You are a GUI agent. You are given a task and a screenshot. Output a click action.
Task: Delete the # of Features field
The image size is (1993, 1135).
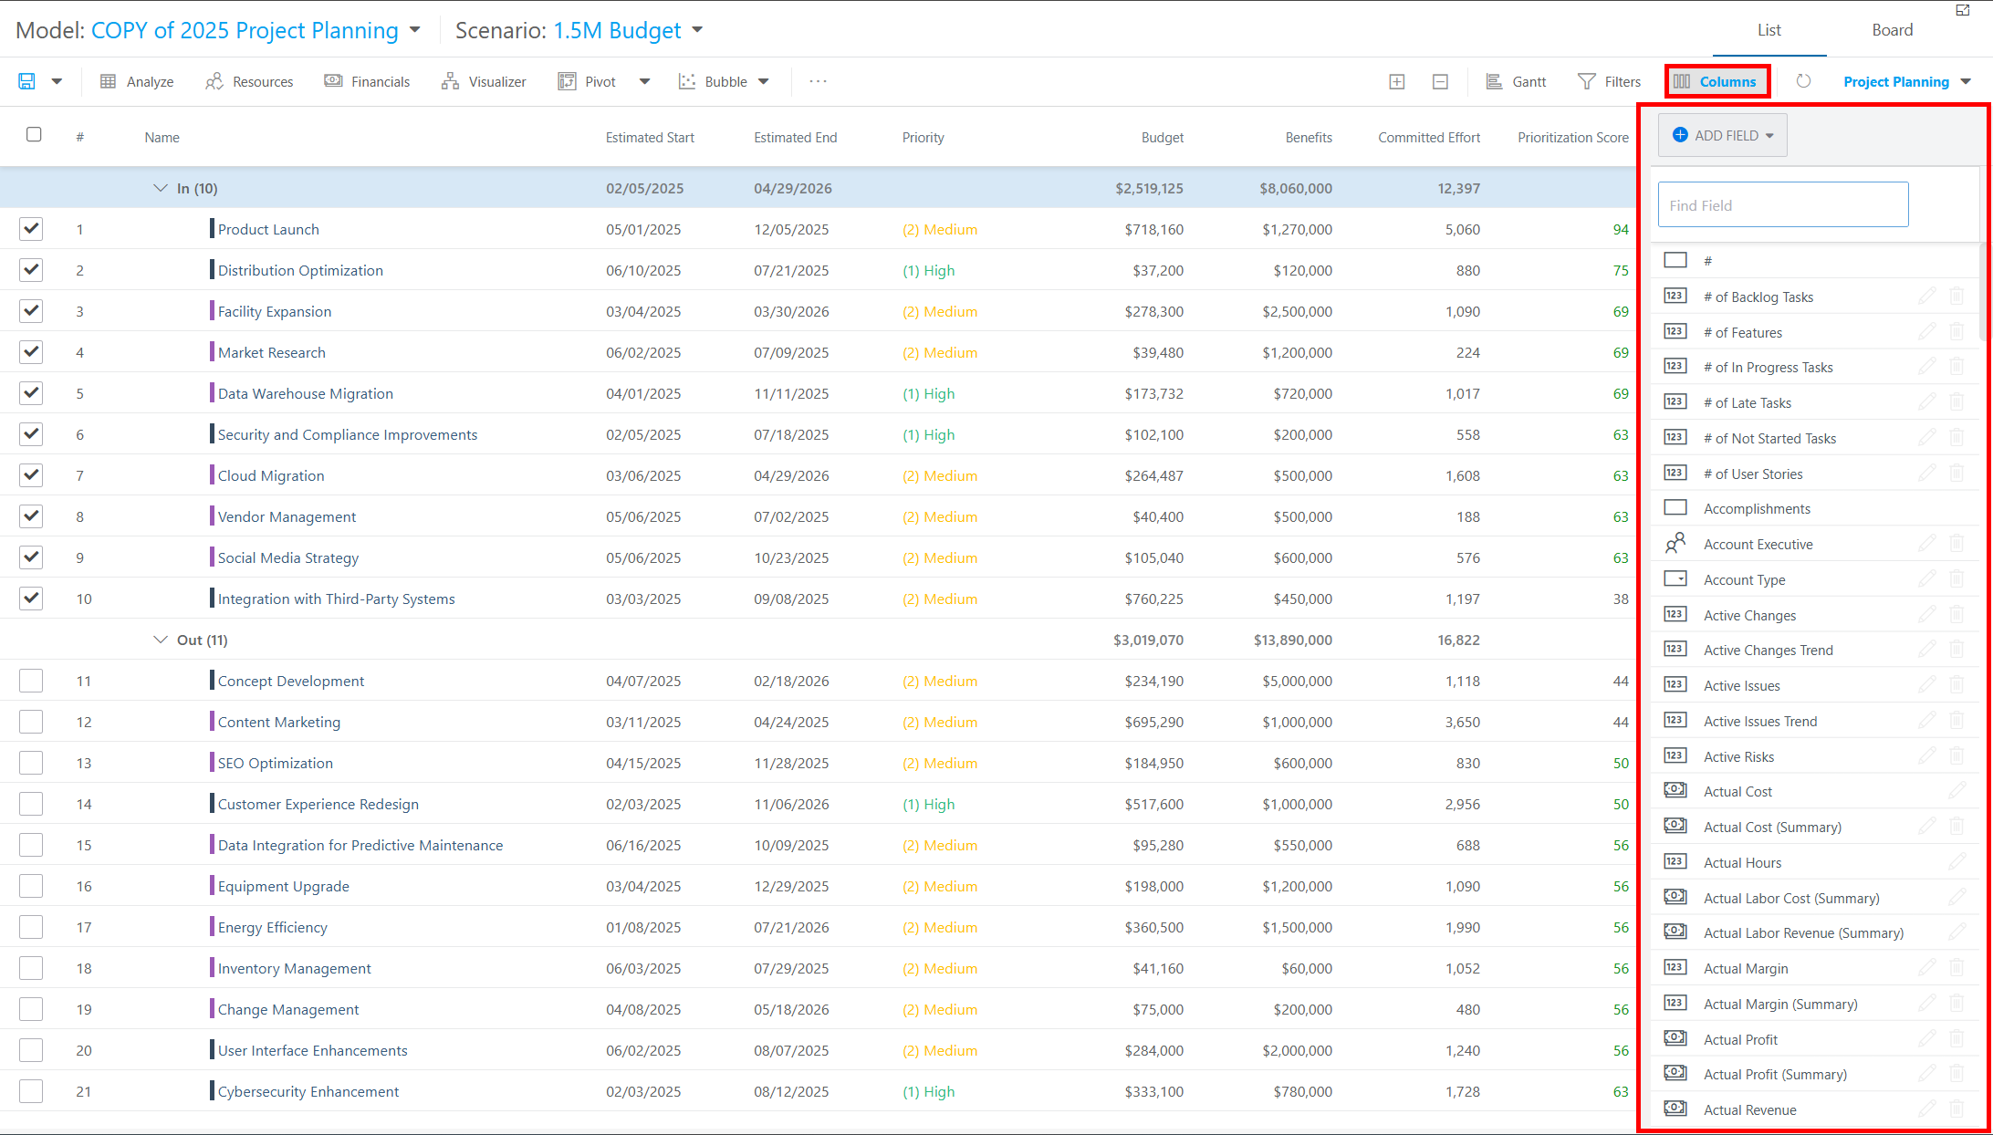pyautogui.click(x=1956, y=331)
